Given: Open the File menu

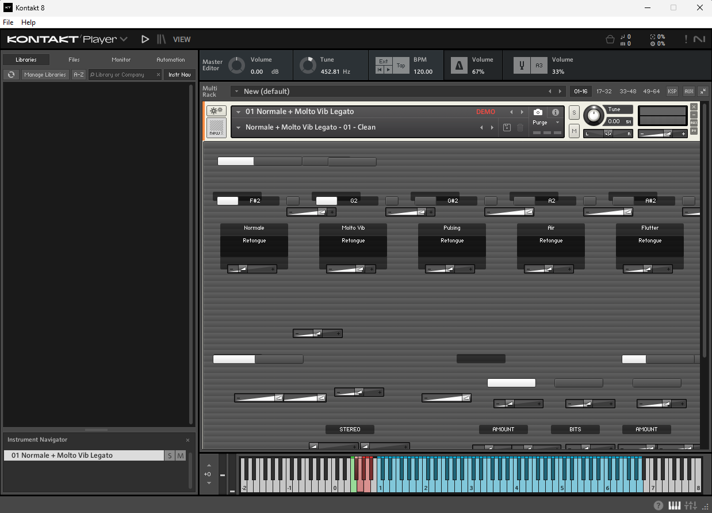Looking at the screenshot, I should [x=8, y=22].
